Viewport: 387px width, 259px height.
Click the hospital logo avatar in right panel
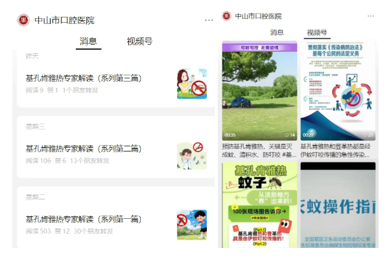227,16
